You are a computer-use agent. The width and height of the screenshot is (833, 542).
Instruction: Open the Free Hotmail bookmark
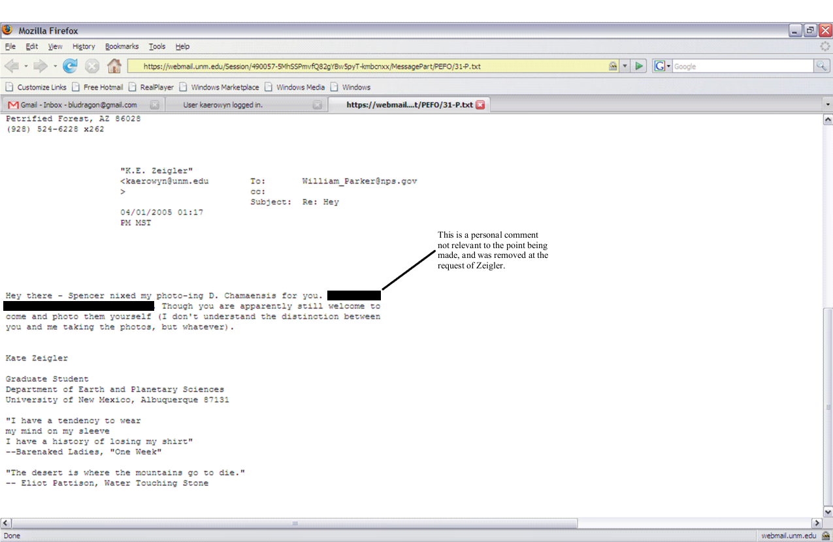[97, 87]
